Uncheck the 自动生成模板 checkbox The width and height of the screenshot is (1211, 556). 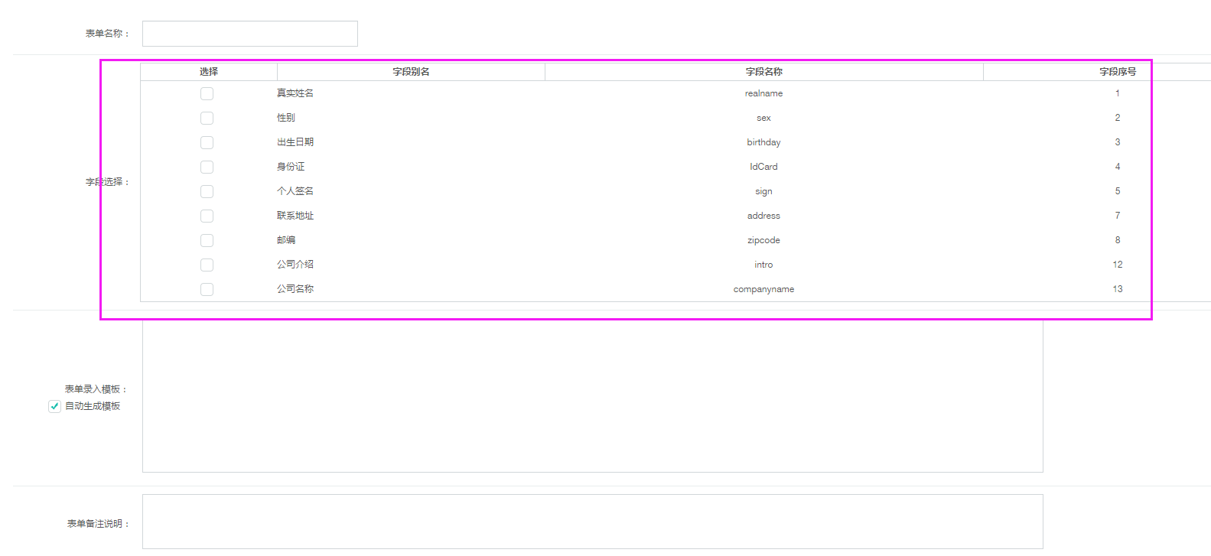(x=54, y=406)
